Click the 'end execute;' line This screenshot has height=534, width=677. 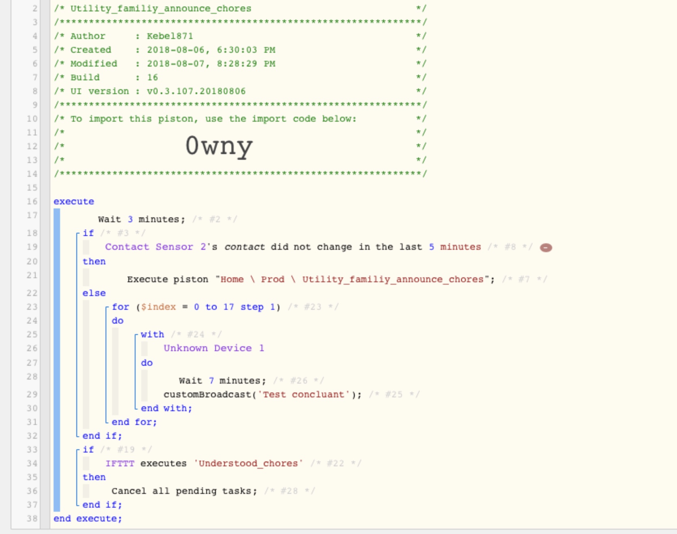[88, 519]
